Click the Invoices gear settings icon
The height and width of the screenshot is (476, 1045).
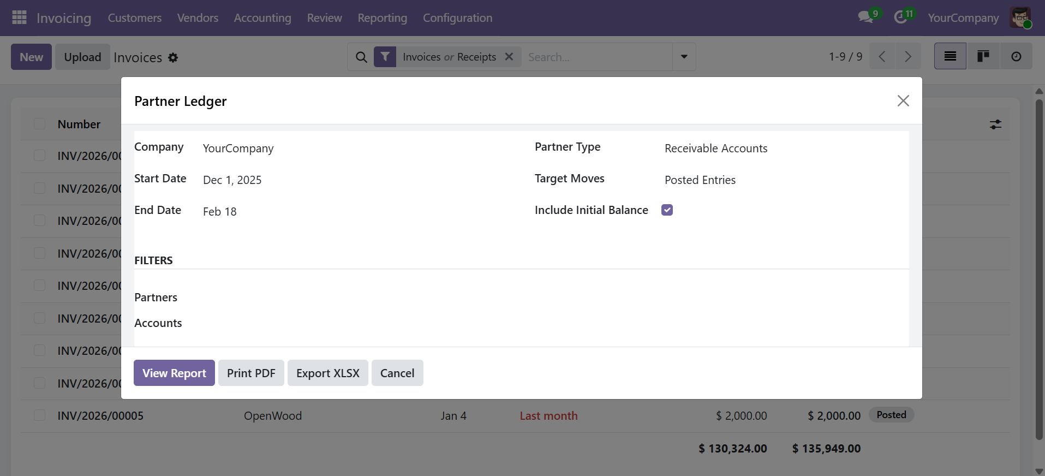173,57
